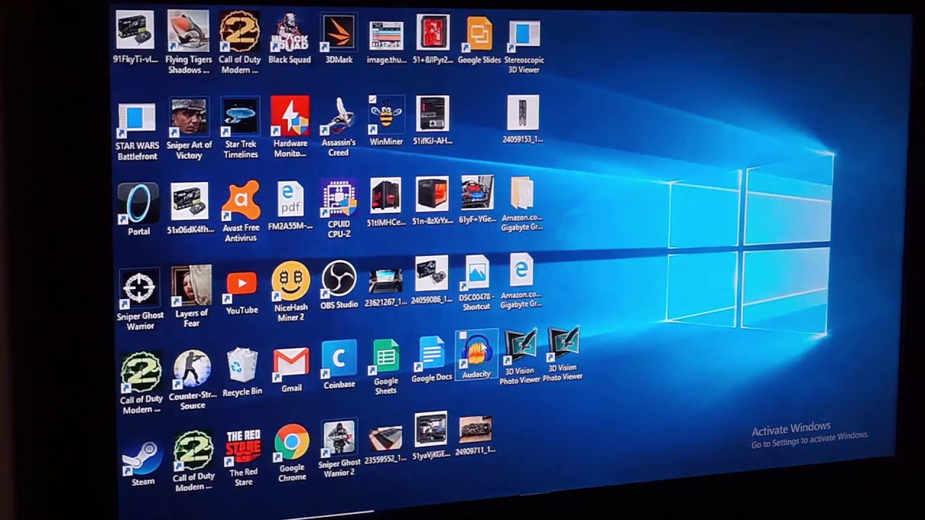
Task: Open OBS Studio shortcut
Action: coord(339,285)
